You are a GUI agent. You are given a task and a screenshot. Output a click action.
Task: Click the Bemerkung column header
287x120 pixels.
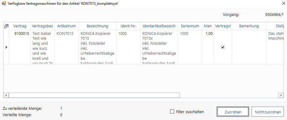pyautogui.click(x=249, y=26)
